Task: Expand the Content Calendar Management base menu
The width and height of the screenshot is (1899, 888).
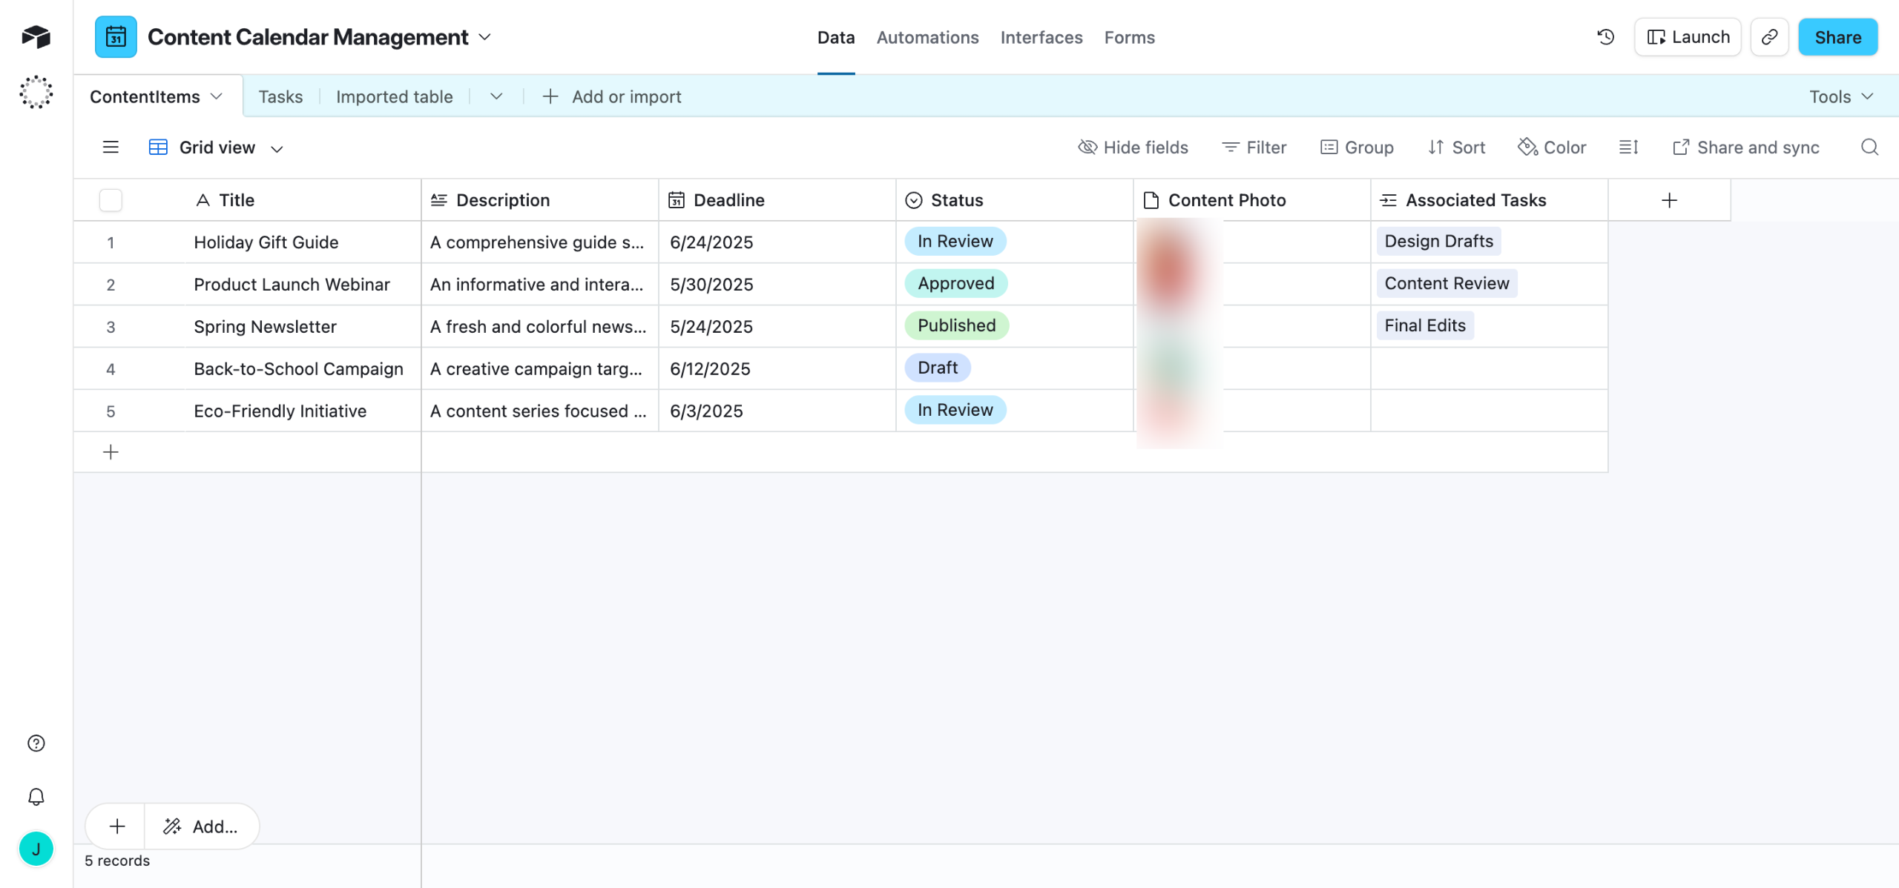Action: (485, 37)
